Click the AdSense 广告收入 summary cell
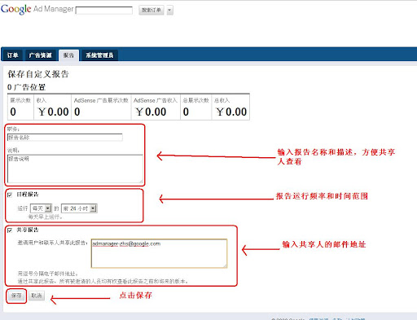The width and height of the screenshot is (417, 320). (x=156, y=107)
